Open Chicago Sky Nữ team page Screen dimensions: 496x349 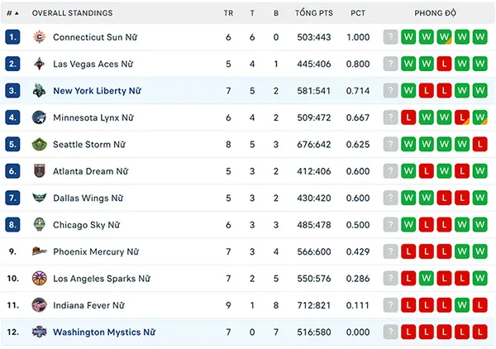[86, 225]
